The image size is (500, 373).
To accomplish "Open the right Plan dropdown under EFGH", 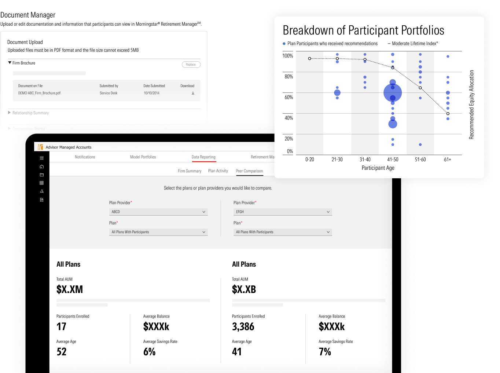I will (283, 232).
